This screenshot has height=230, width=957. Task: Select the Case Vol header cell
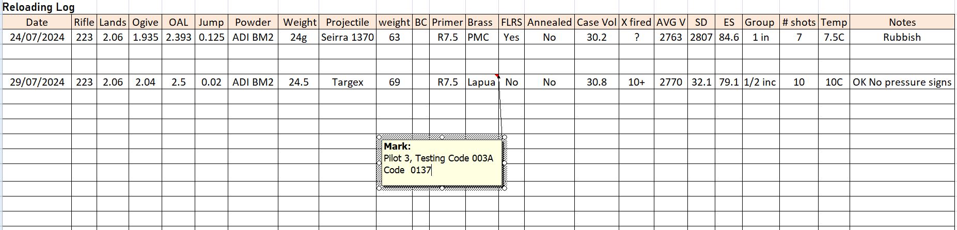pyautogui.click(x=597, y=22)
